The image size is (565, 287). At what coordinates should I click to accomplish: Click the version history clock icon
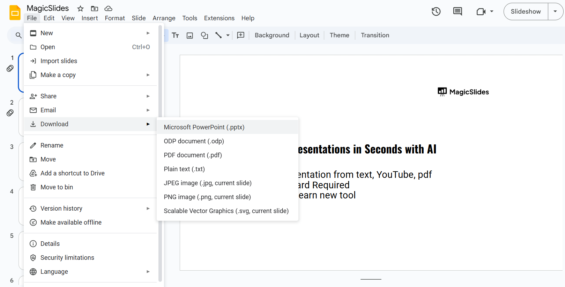436,12
